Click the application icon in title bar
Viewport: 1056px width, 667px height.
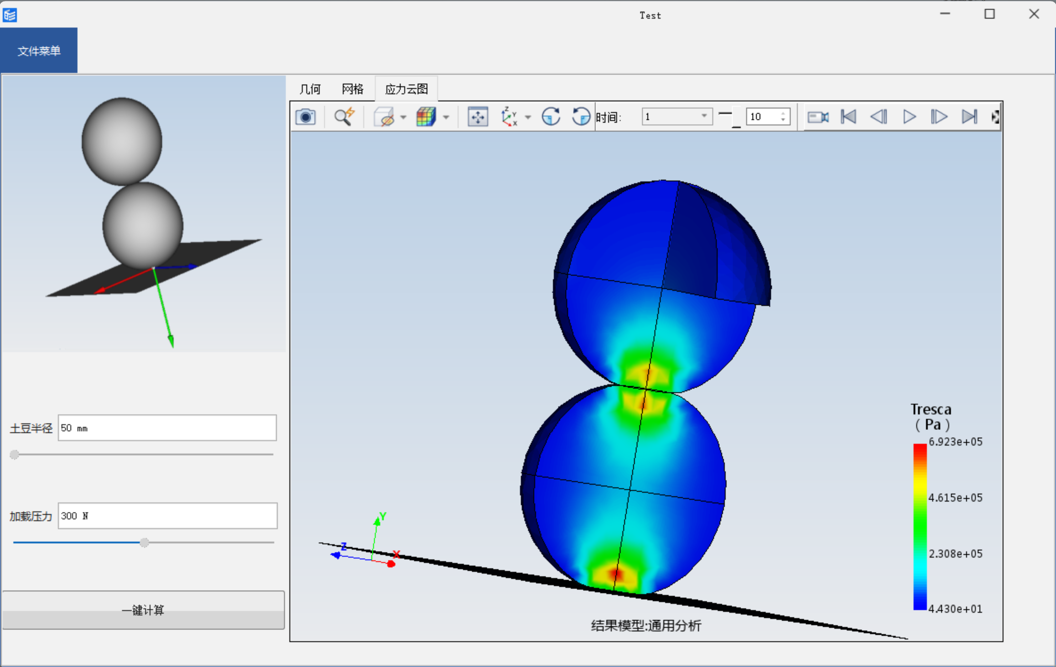coord(10,15)
